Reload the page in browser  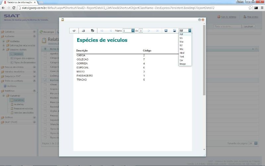pyautogui.click(x=14, y=8)
